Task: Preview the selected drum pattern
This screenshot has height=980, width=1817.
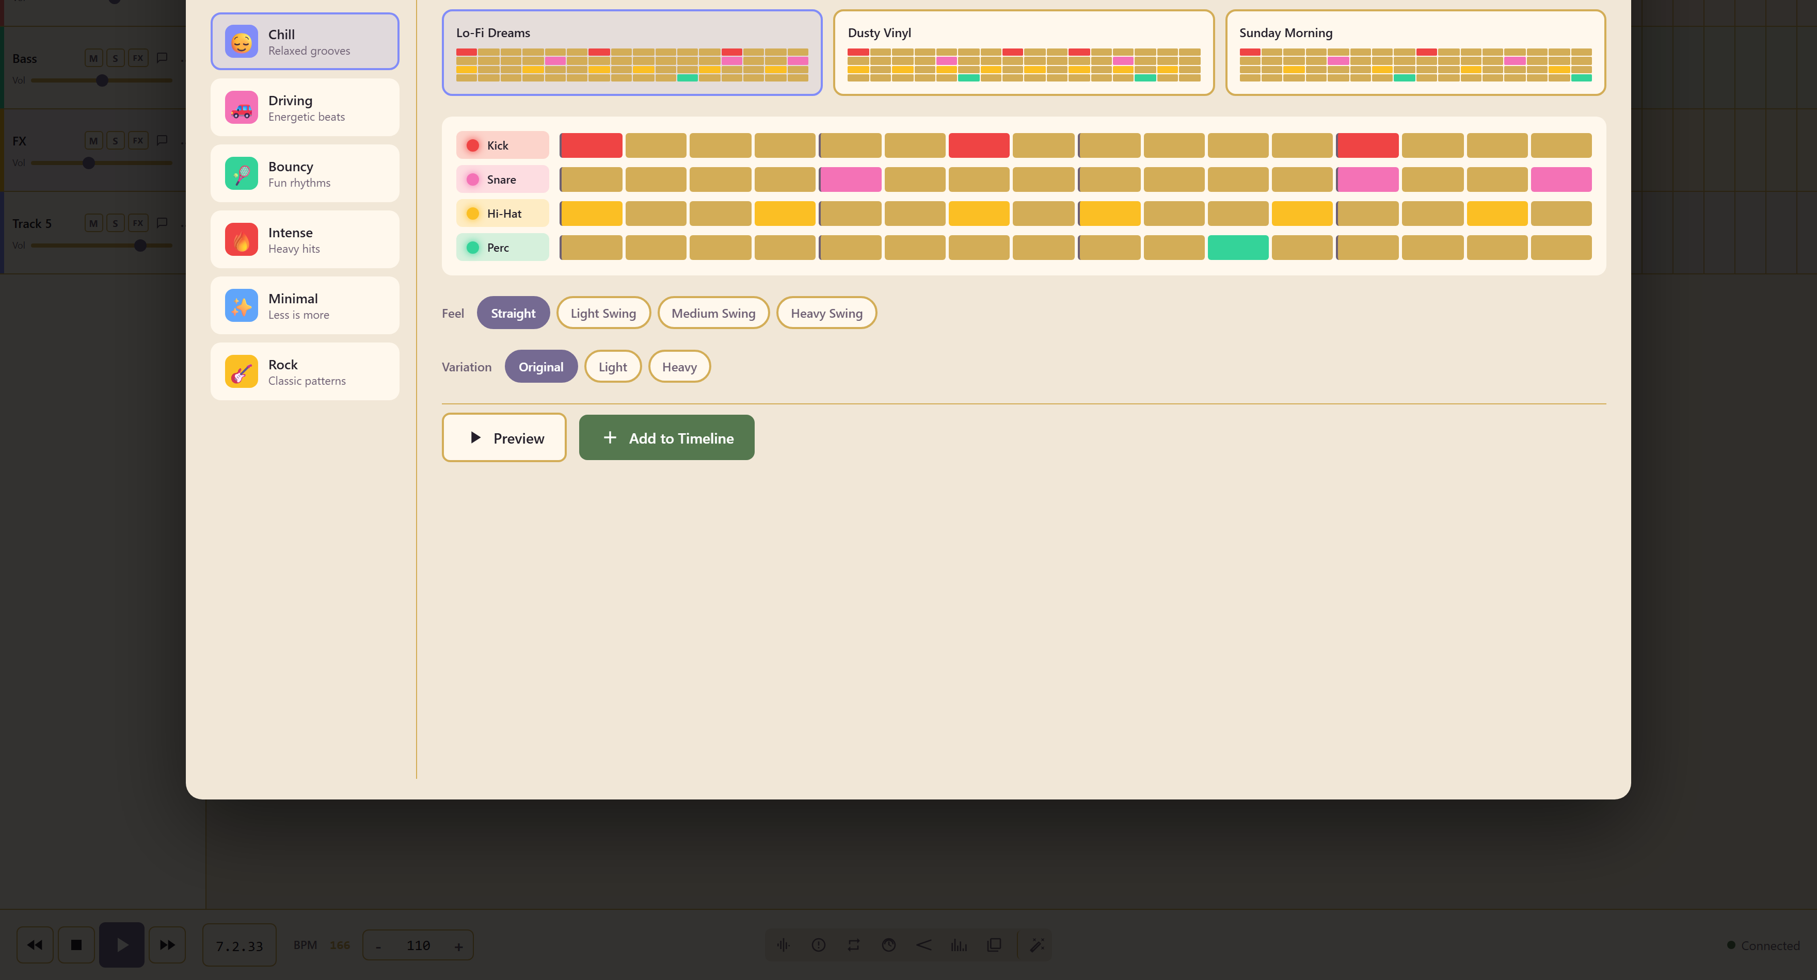Action: tap(504, 438)
